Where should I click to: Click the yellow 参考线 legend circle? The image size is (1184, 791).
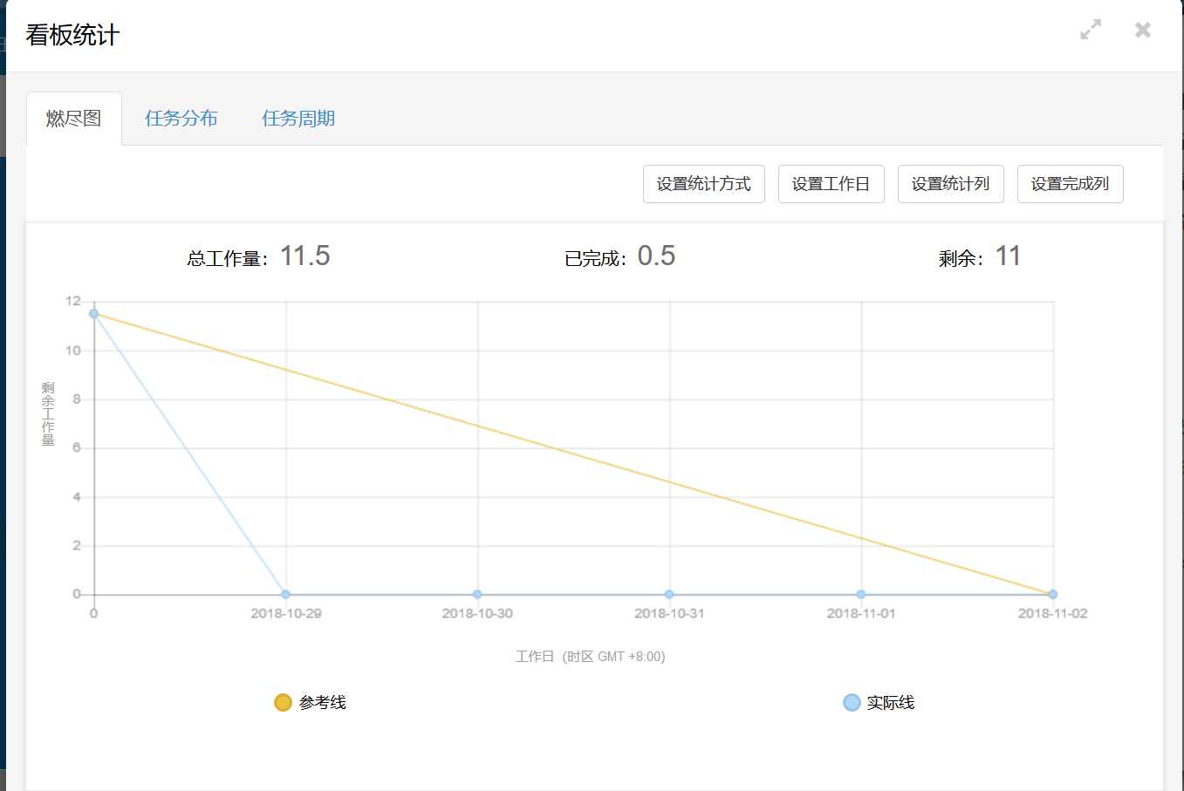tap(283, 703)
